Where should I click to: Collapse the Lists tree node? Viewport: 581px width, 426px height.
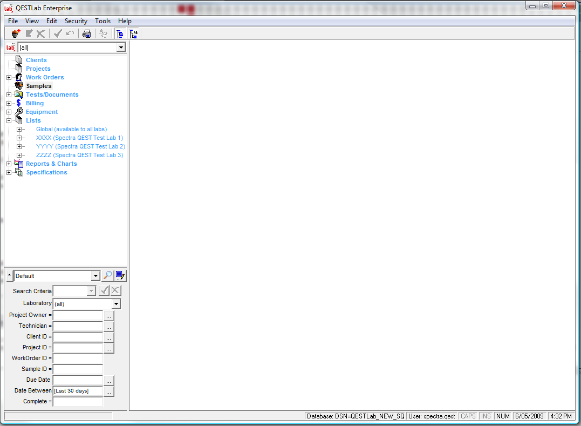pos(9,120)
